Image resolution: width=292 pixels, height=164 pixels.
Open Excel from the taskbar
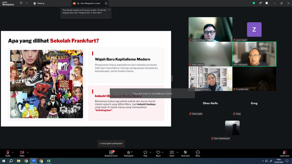click(x=48, y=161)
